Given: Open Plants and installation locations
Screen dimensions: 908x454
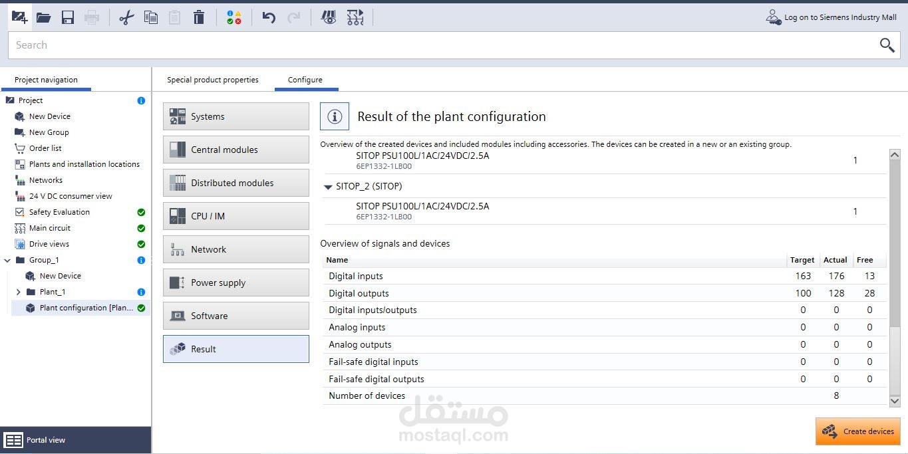Looking at the screenshot, I should tap(84, 164).
